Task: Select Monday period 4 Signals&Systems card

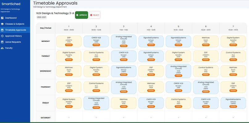Action: tap(151, 41)
